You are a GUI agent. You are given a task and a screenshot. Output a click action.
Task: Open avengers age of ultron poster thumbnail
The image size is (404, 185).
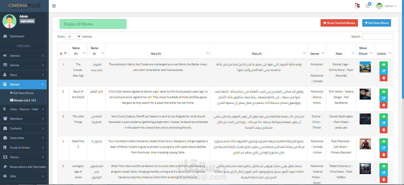(x=365, y=168)
